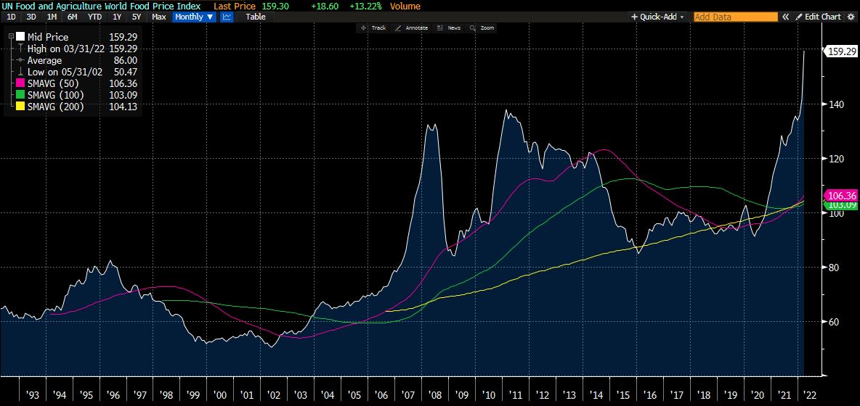Click the Edit Chart pencil button

pyautogui.click(x=818, y=17)
